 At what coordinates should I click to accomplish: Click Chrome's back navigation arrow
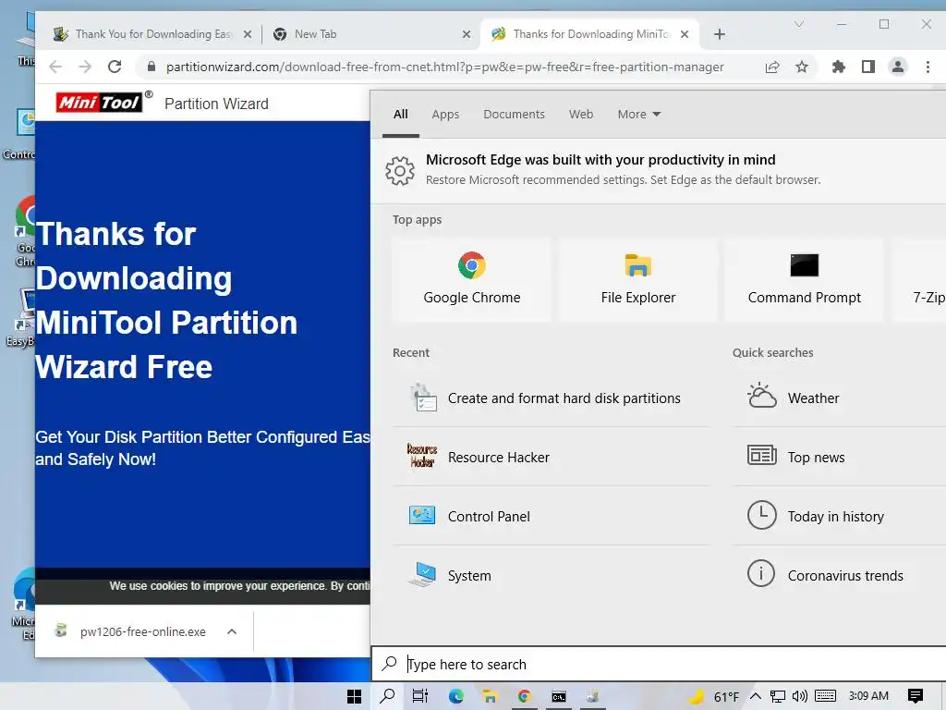tap(55, 67)
